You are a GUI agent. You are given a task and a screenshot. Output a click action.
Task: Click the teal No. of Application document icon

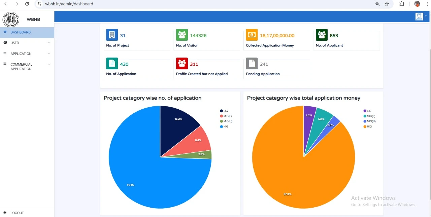[112, 63]
